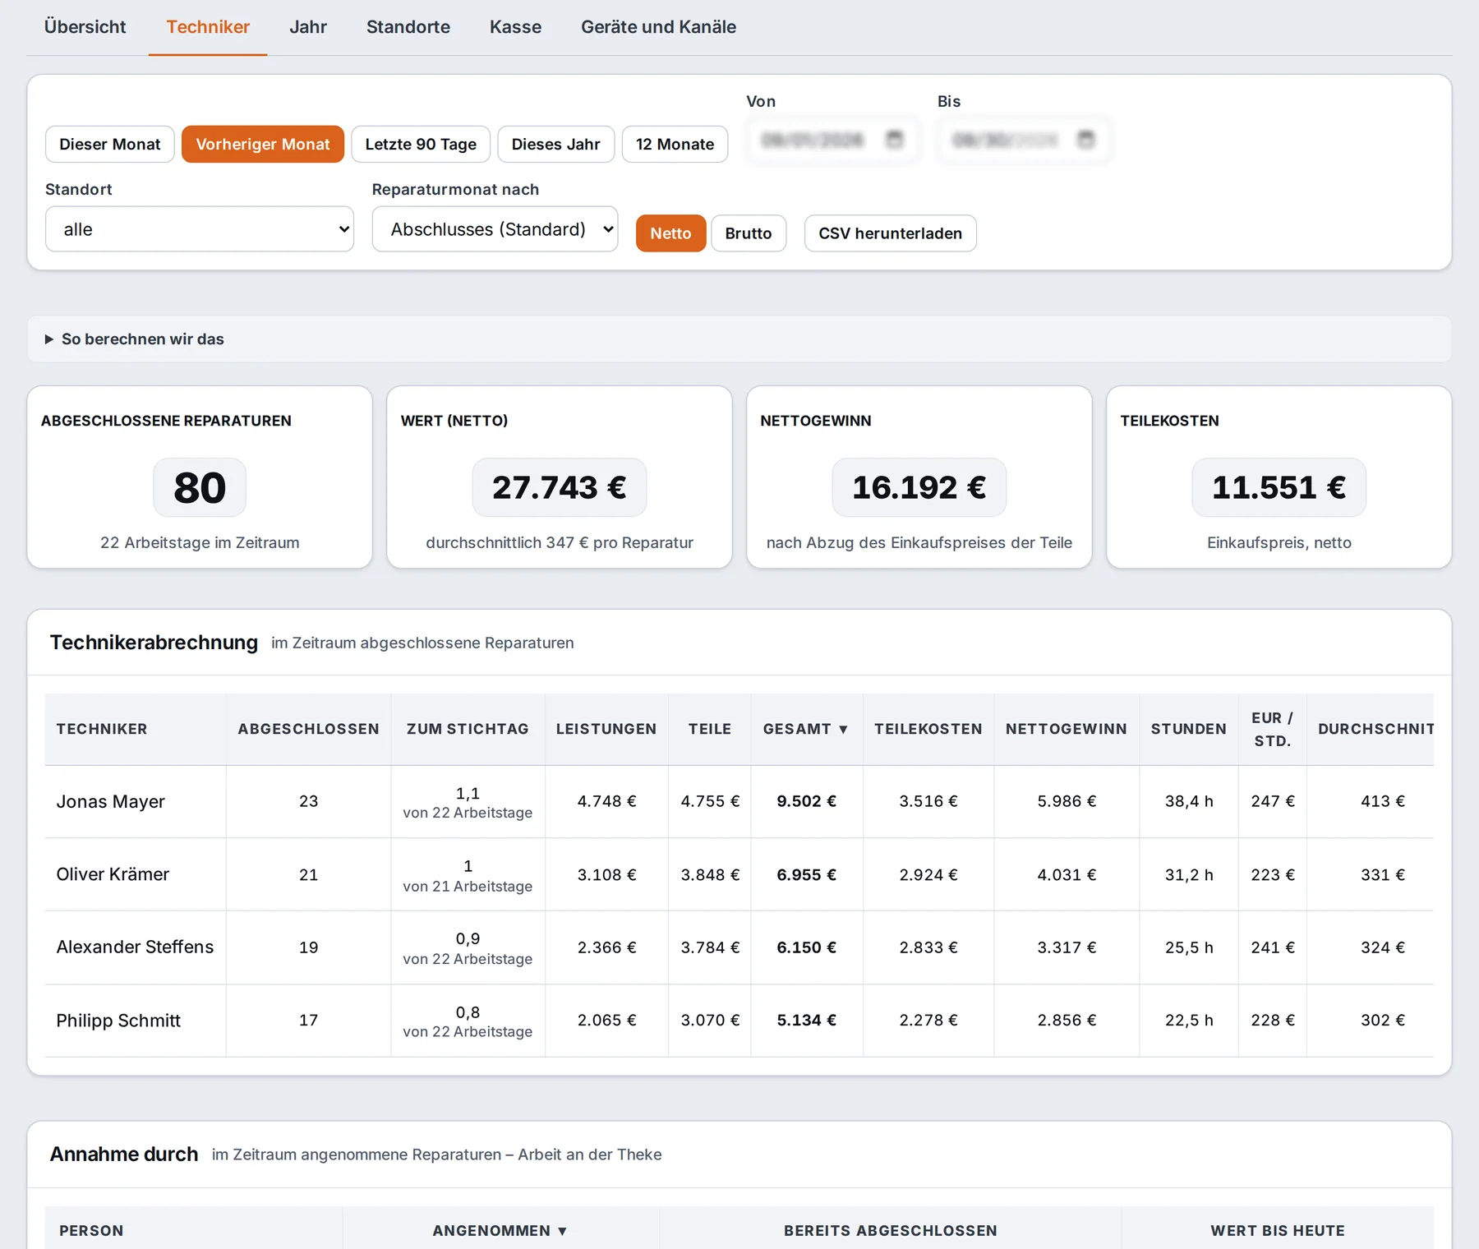Image resolution: width=1479 pixels, height=1249 pixels.
Task: Click the Bis date input
Action: (1023, 140)
